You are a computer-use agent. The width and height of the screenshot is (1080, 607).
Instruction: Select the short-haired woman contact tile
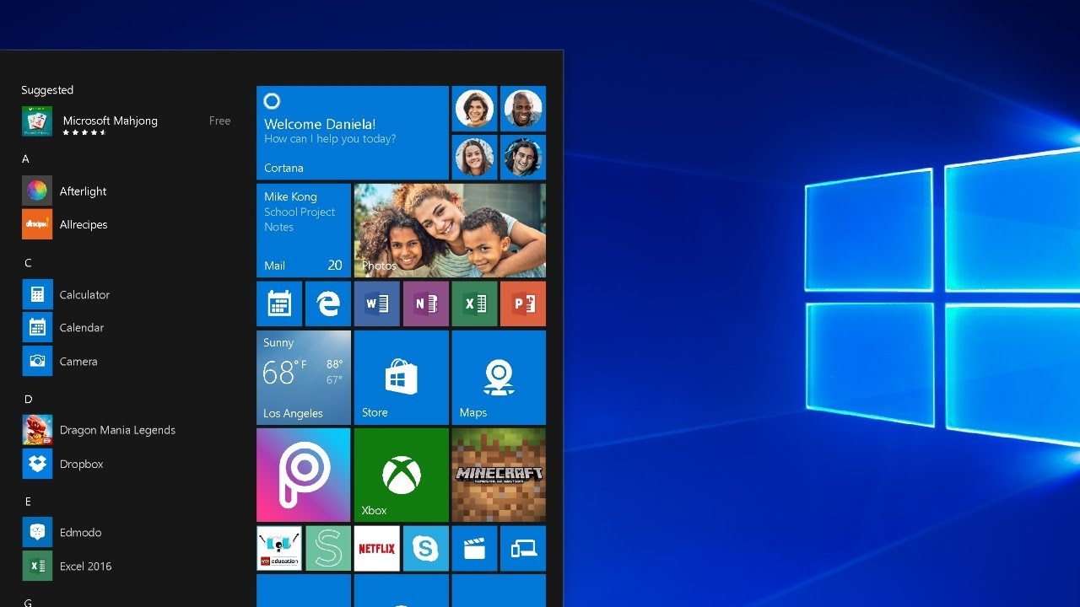[474, 108]
